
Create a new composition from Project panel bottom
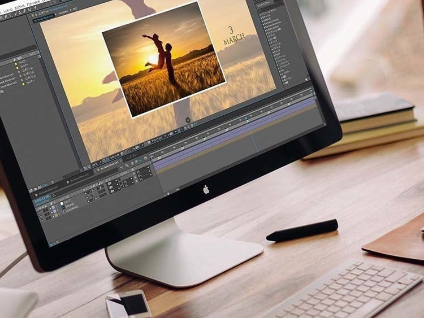40,188
